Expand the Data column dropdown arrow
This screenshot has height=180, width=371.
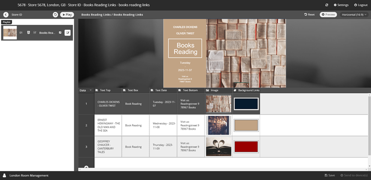click(x=90, y=90)
